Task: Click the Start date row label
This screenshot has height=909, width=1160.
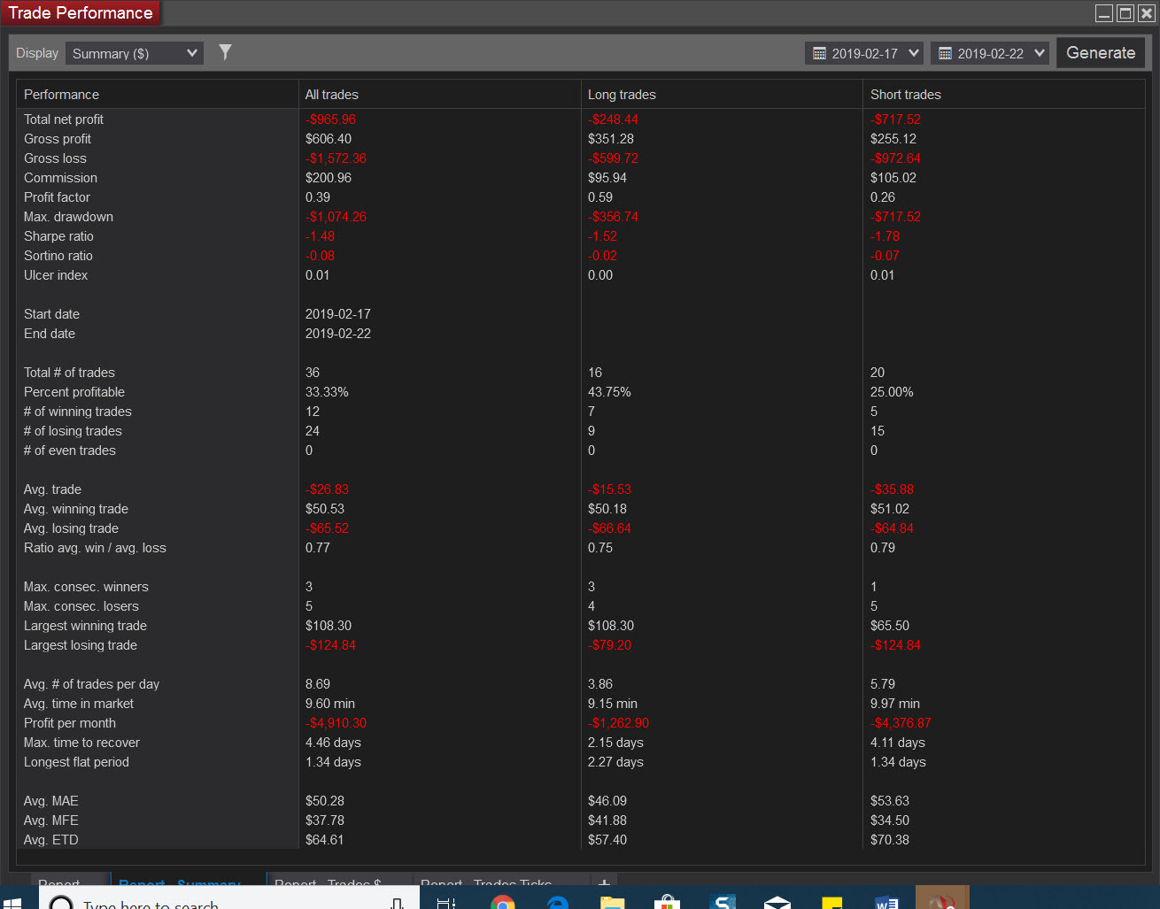Action: click(x=51, y=314)
